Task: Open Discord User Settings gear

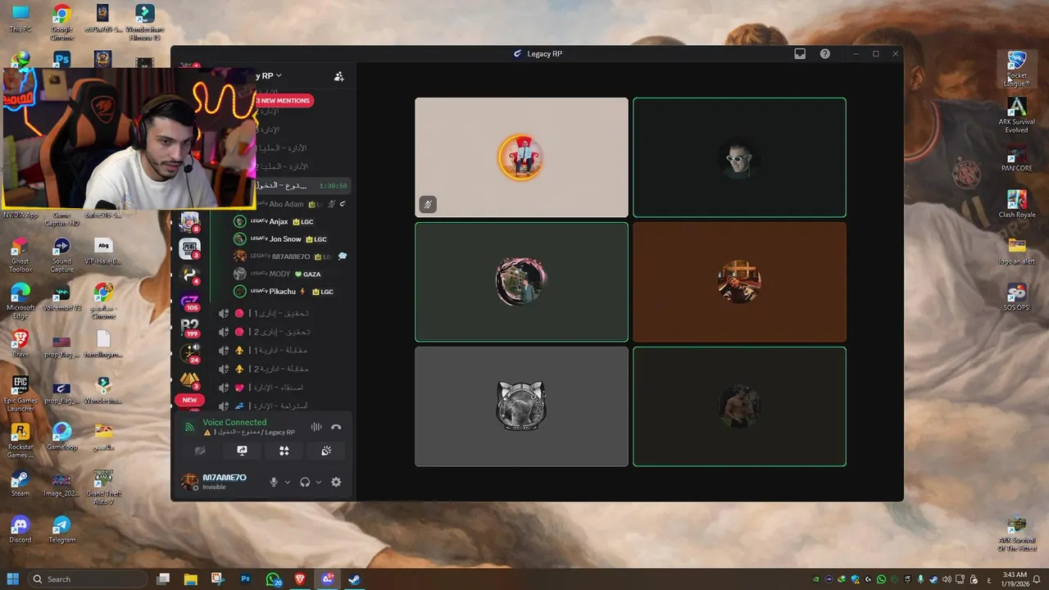Action: pyautogui.click(x=336, y=482)
